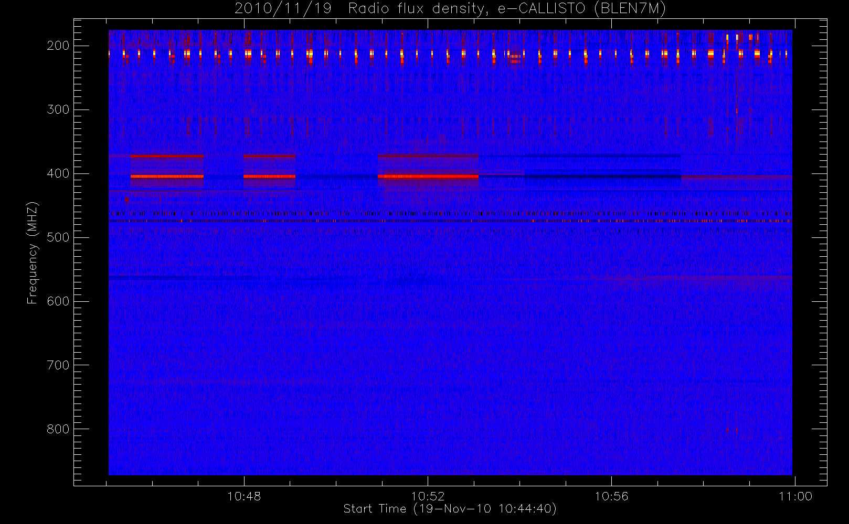Image resolution: width=849 pixels, height=524 pixels.
Task: Click the 10:52 time tick label
Action: (x=428, y=496)
